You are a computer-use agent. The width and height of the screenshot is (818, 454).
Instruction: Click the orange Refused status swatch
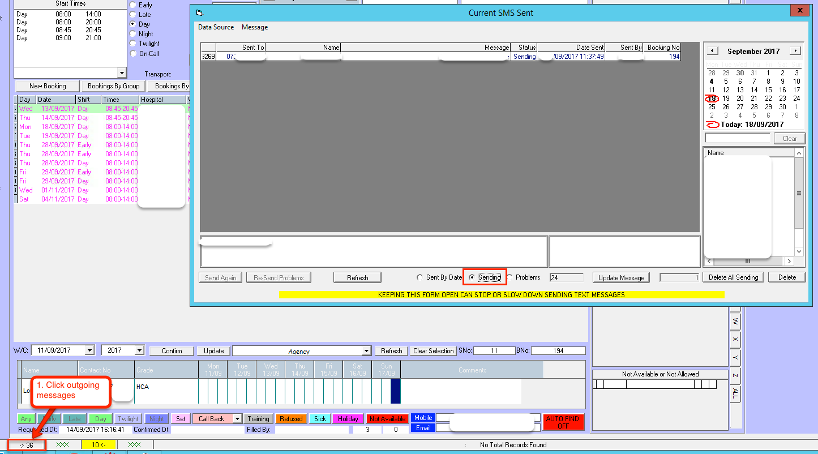(x=290, y=419)
